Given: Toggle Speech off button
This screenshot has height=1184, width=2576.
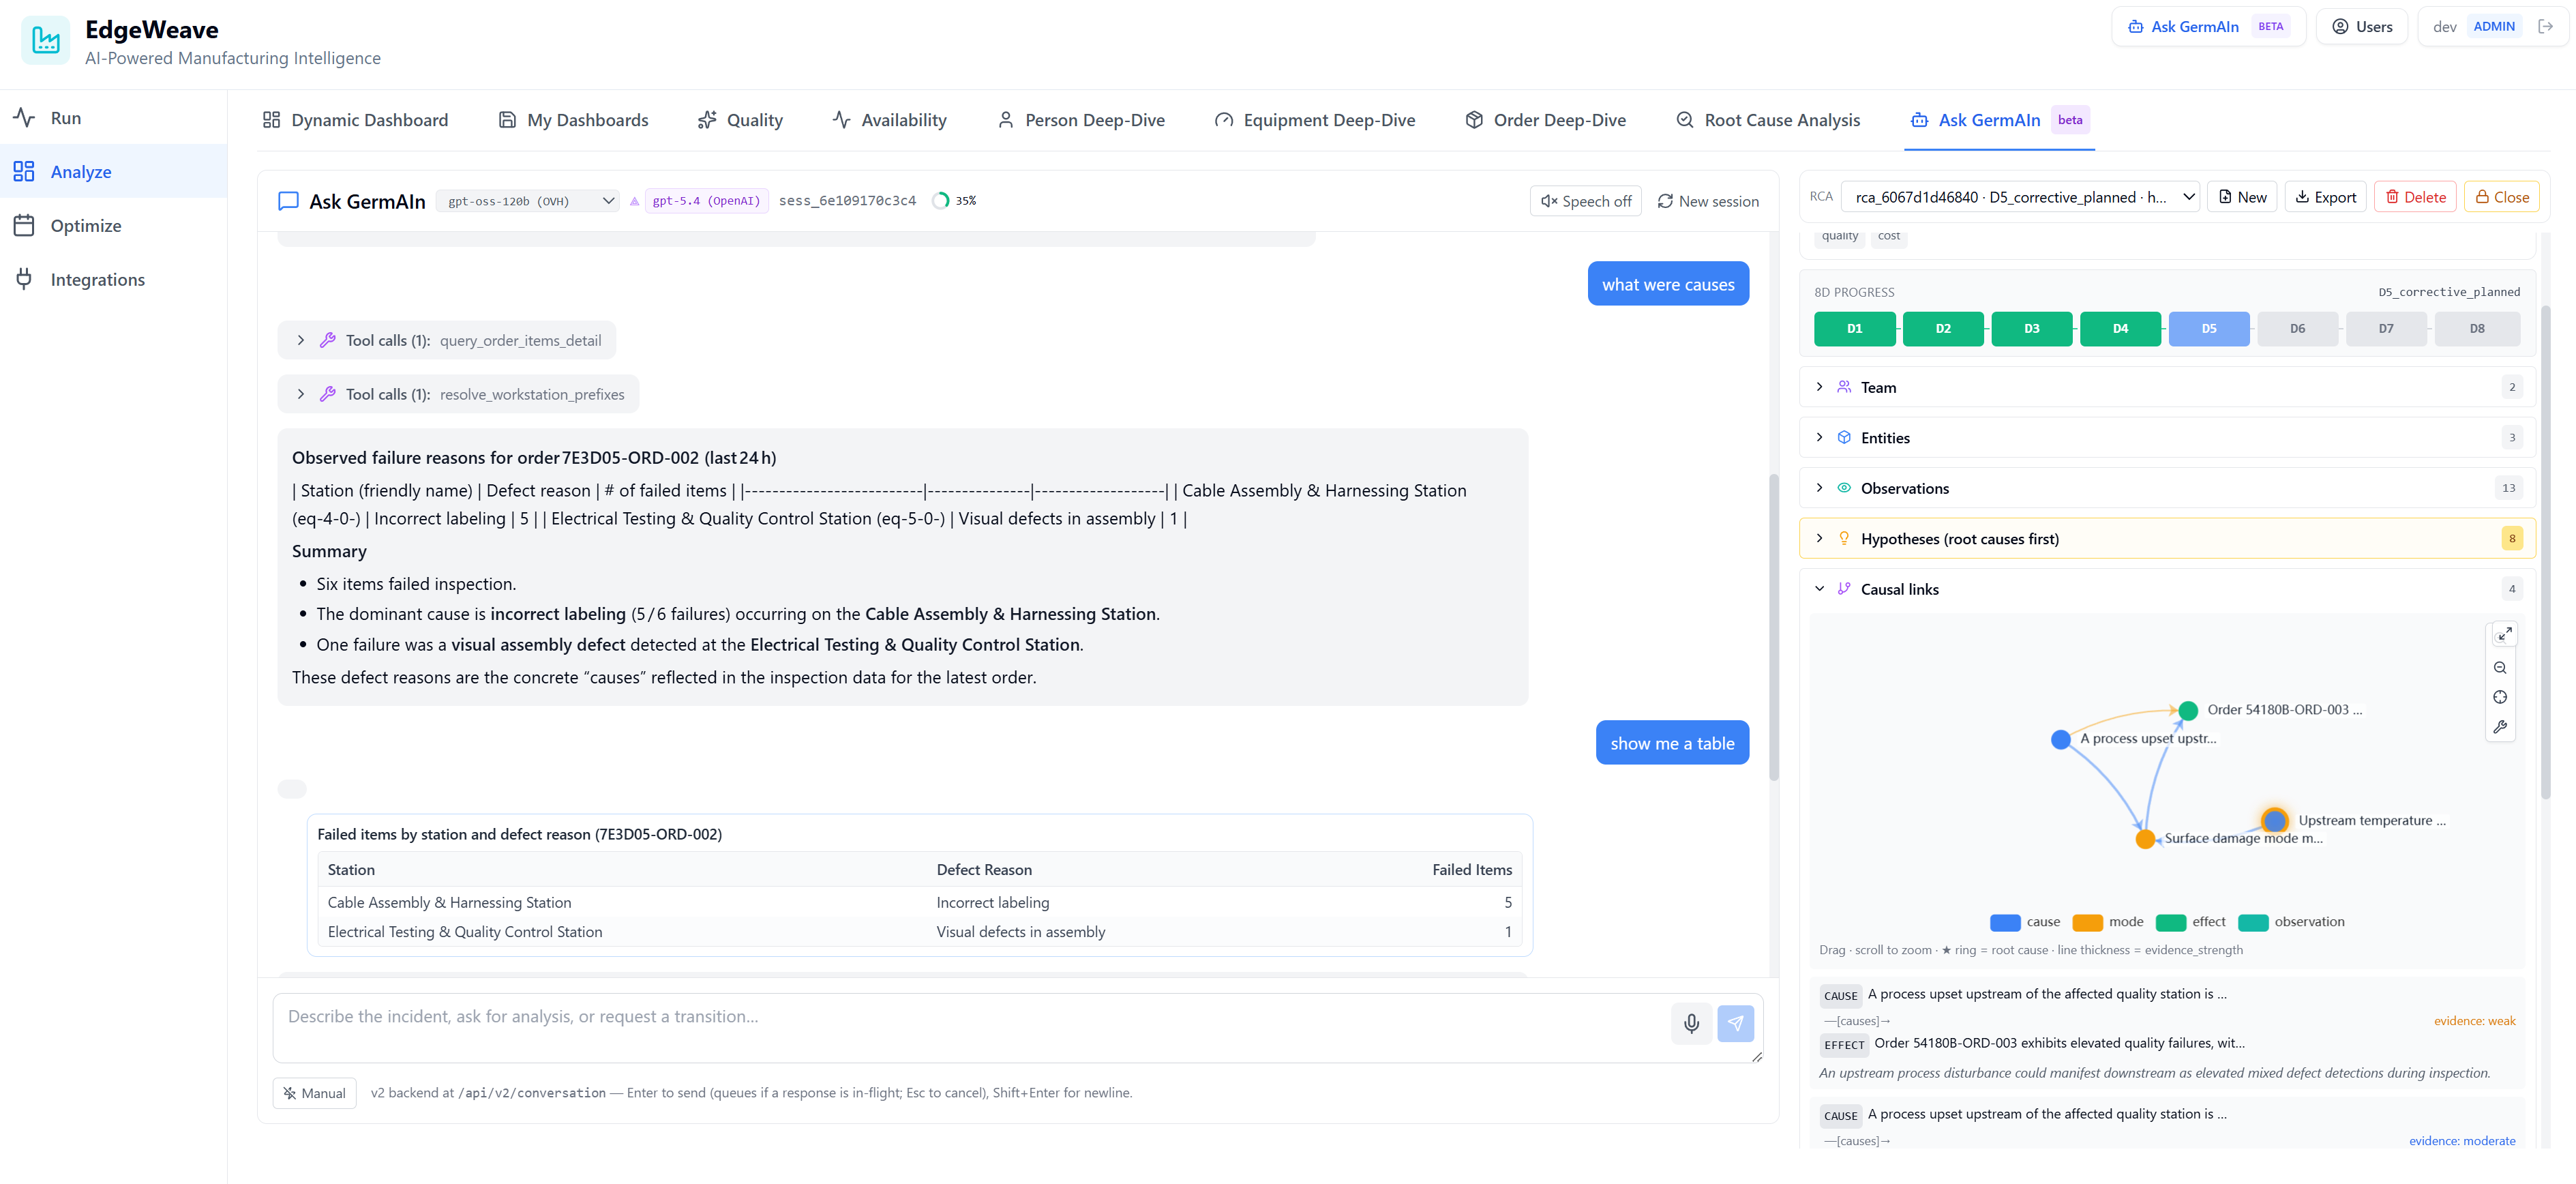Looking at the screenshot, I should (x=1585, y=201).
